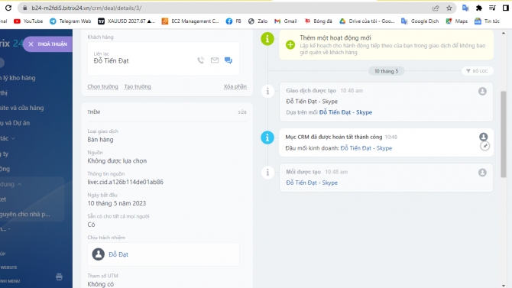Open the Maps bookmark
This screenshot has height=288, width=512.
[x=457, y=21]
